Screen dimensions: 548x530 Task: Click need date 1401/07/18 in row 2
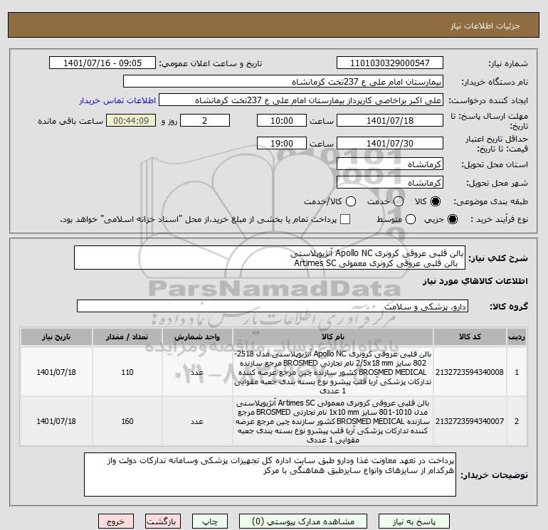coord(56,421)
